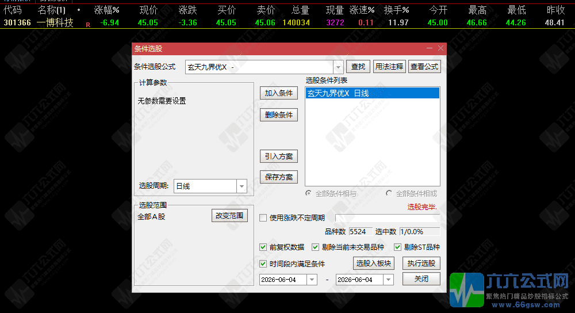Click 涨幅 value -6.94
Viewport: 575px width, 313px height.
point(110,23)
